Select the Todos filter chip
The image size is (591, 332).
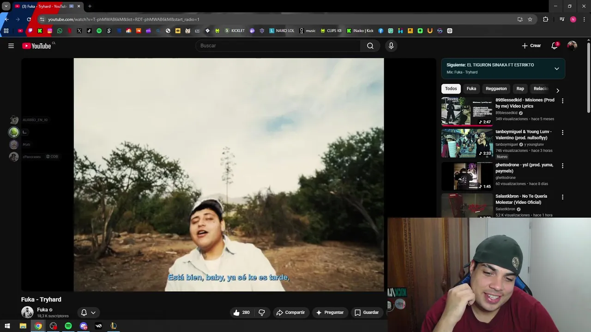(451, 89)
